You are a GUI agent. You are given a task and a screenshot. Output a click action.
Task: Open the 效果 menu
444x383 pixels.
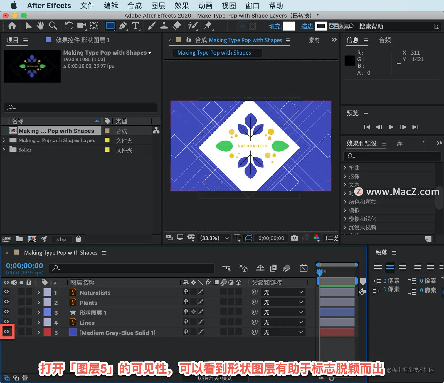coord(181,6)
